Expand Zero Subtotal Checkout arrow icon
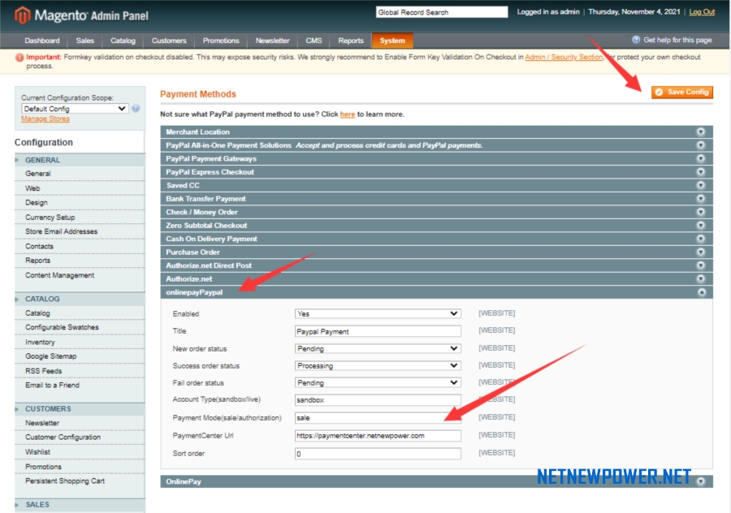Viewport: 731px width, 513px height. point(701,225)
